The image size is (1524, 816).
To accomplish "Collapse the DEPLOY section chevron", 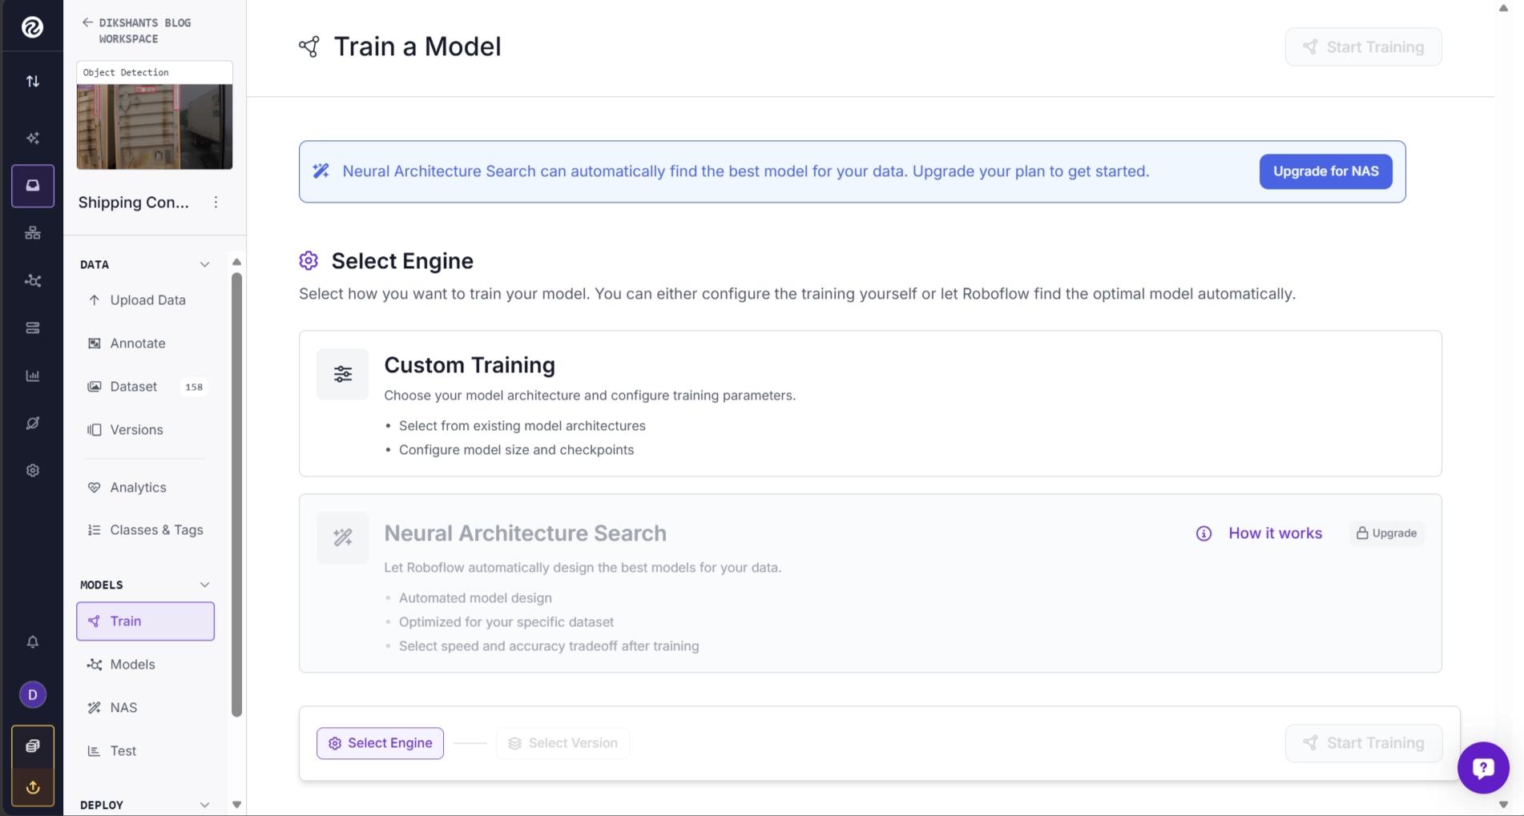I will pos(204,805).
